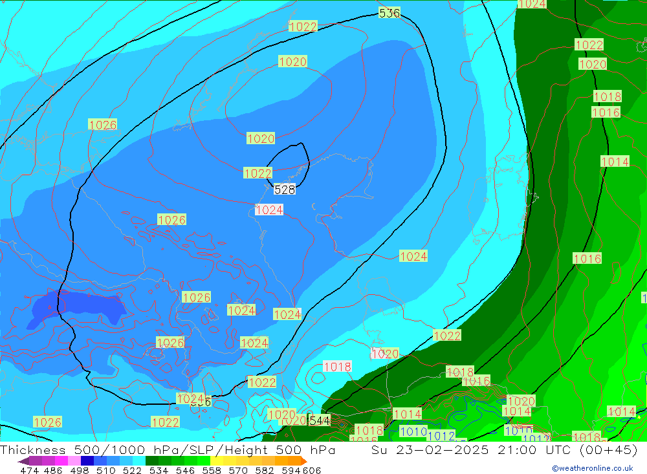Click the bright yellow legend swatch
647x474 pixels.
point(217,461)
